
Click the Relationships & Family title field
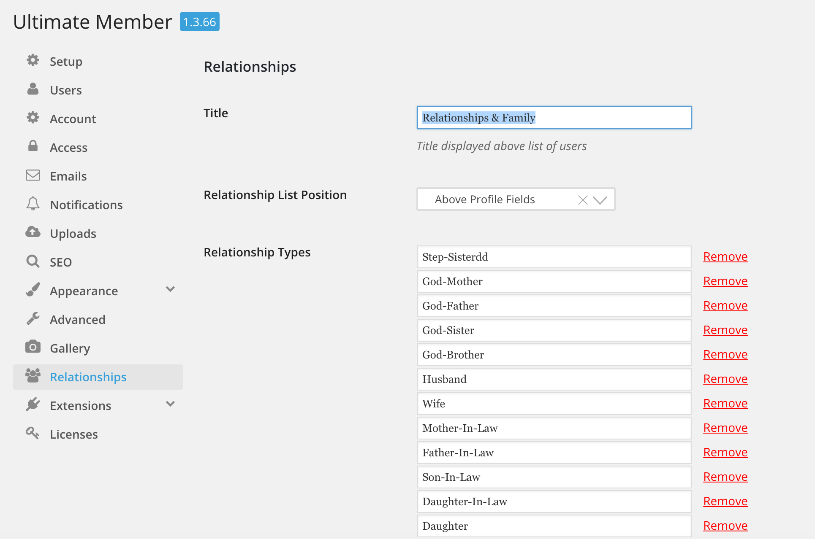[554, 118]
